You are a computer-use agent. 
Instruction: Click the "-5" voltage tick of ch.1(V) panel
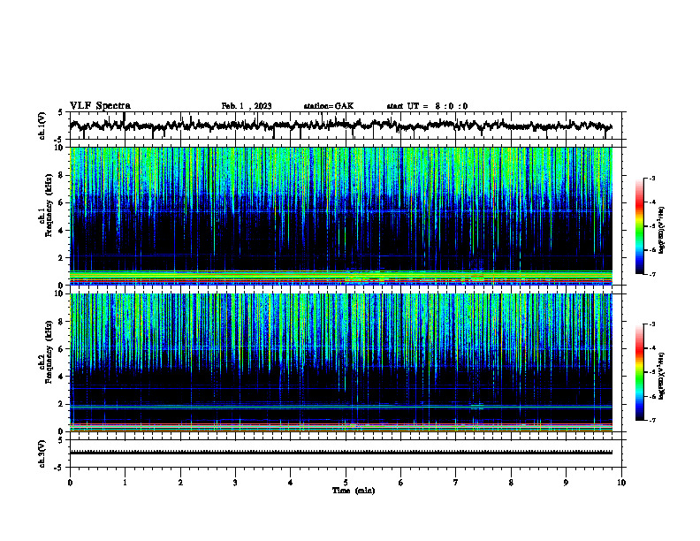pyautogui.click(x=59, y=140)
